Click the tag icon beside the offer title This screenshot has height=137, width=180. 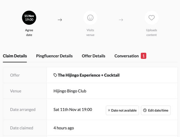click(x=55, y=75)
